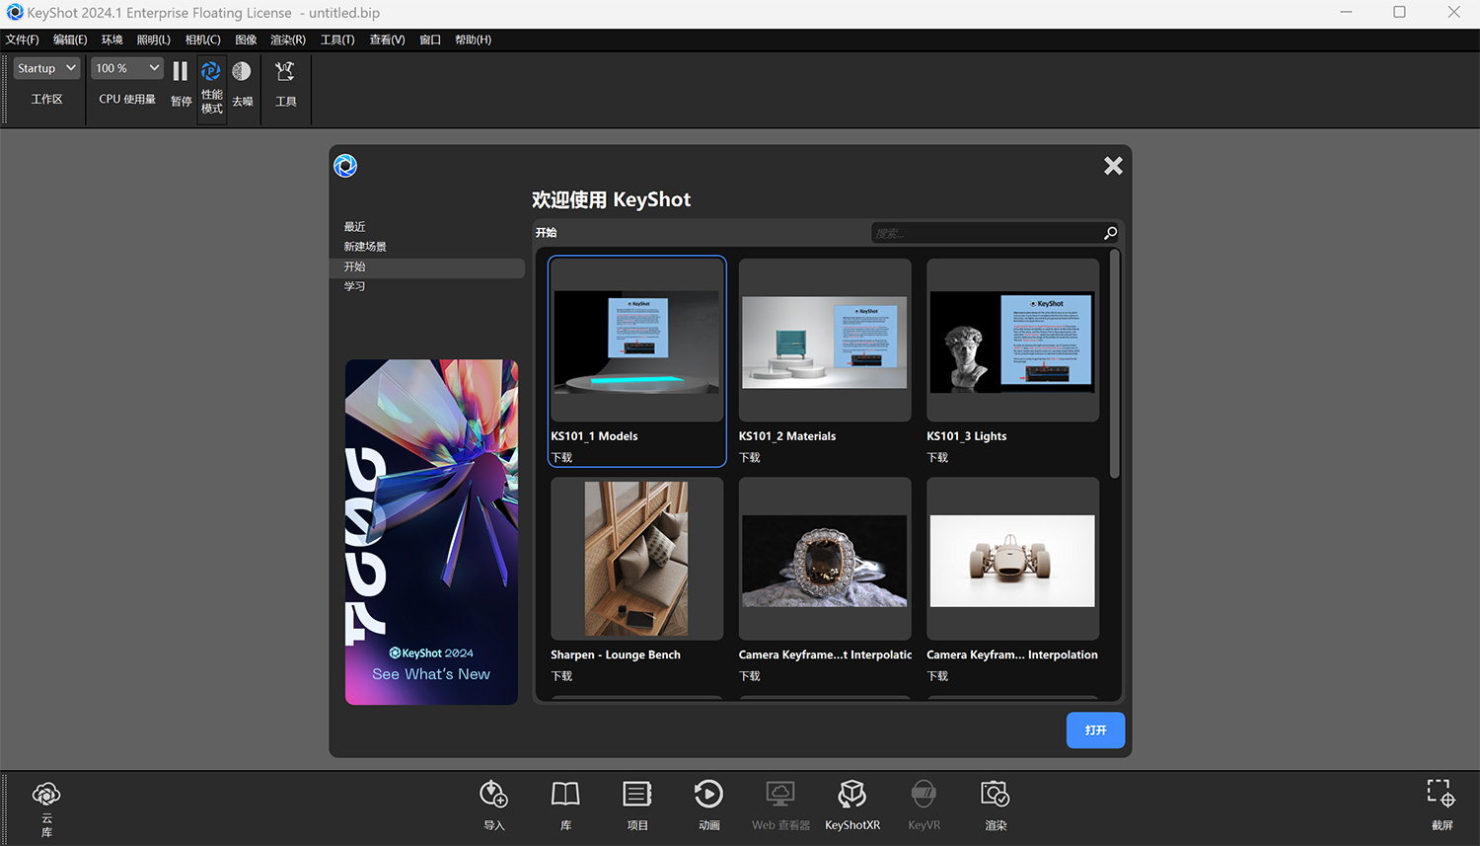This screenshot has width=1480, height=846.
Task: Select the ring Camera Keyframe thumbnail
Action: pyautogui.click(x=825, y=559)
